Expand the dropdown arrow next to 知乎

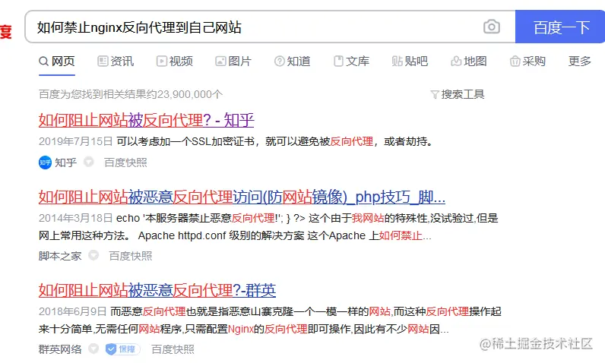[89, 162]
